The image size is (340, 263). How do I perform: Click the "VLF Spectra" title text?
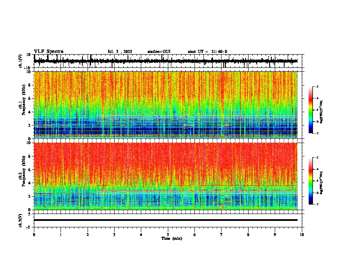49,52
